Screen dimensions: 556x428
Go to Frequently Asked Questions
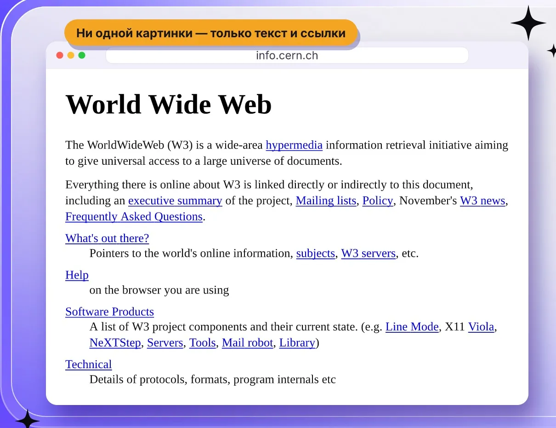pos(134,217)
